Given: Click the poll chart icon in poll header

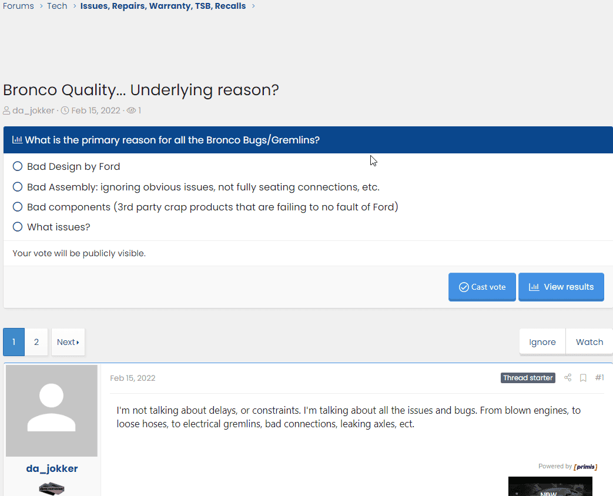Looking at the screenshot, I should (x=17, y=139).
